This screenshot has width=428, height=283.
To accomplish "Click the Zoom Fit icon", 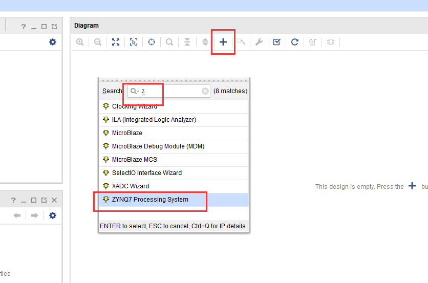I will [x=116, y=42].
